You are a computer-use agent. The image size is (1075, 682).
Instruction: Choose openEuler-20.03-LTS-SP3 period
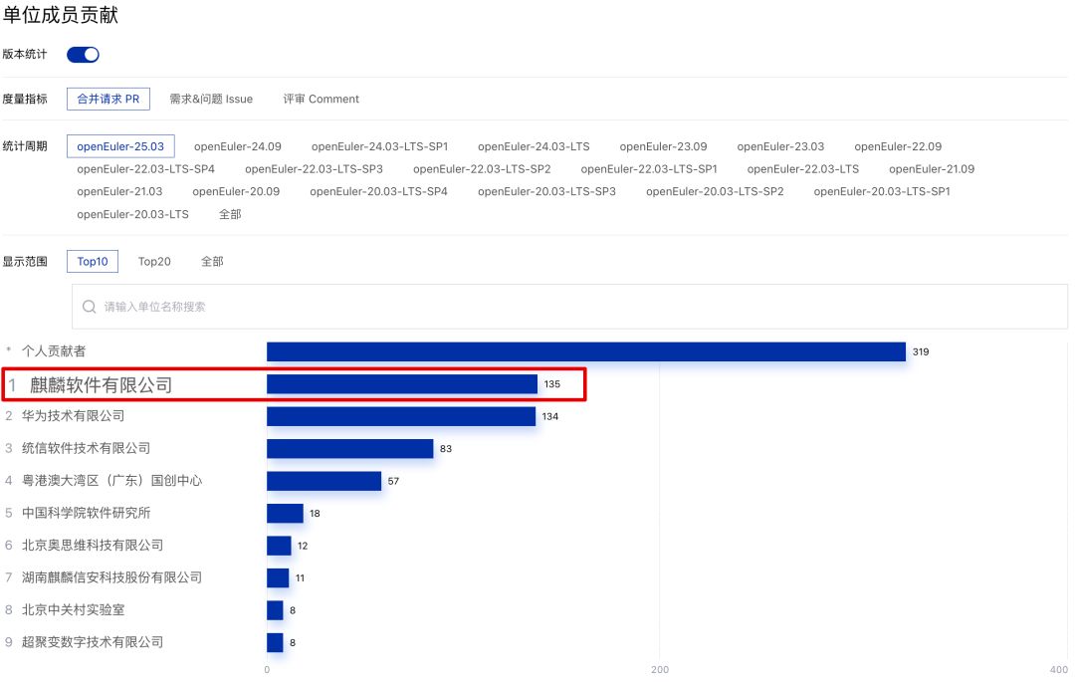[546, 191]
